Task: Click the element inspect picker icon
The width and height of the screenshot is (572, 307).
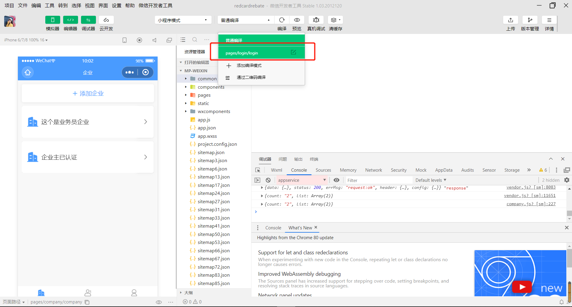Action: 258,170
